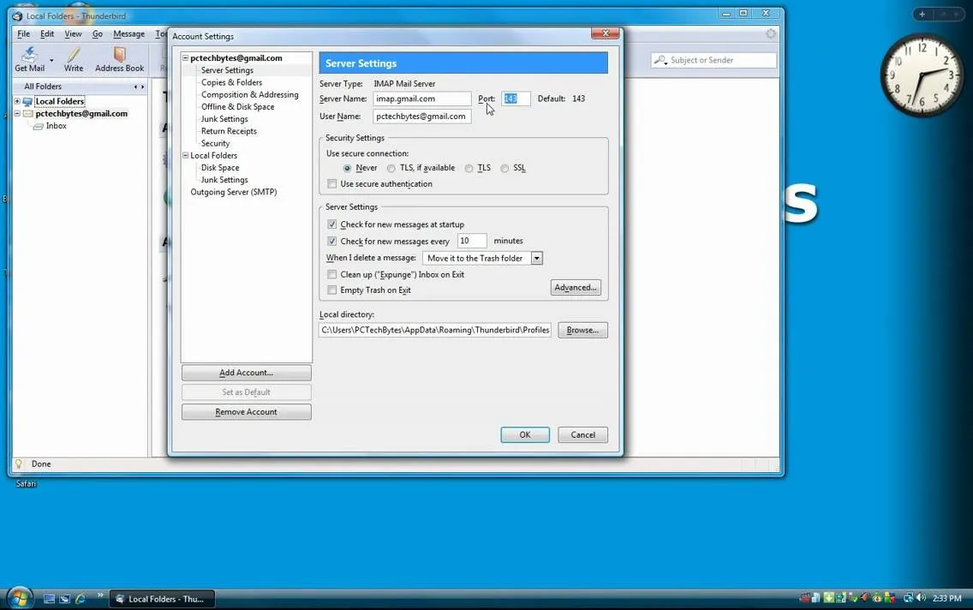The width and height of the screenshot is (973, 610).
Task: Select the Inbox folder in folder pane
Action: (56, 126)
